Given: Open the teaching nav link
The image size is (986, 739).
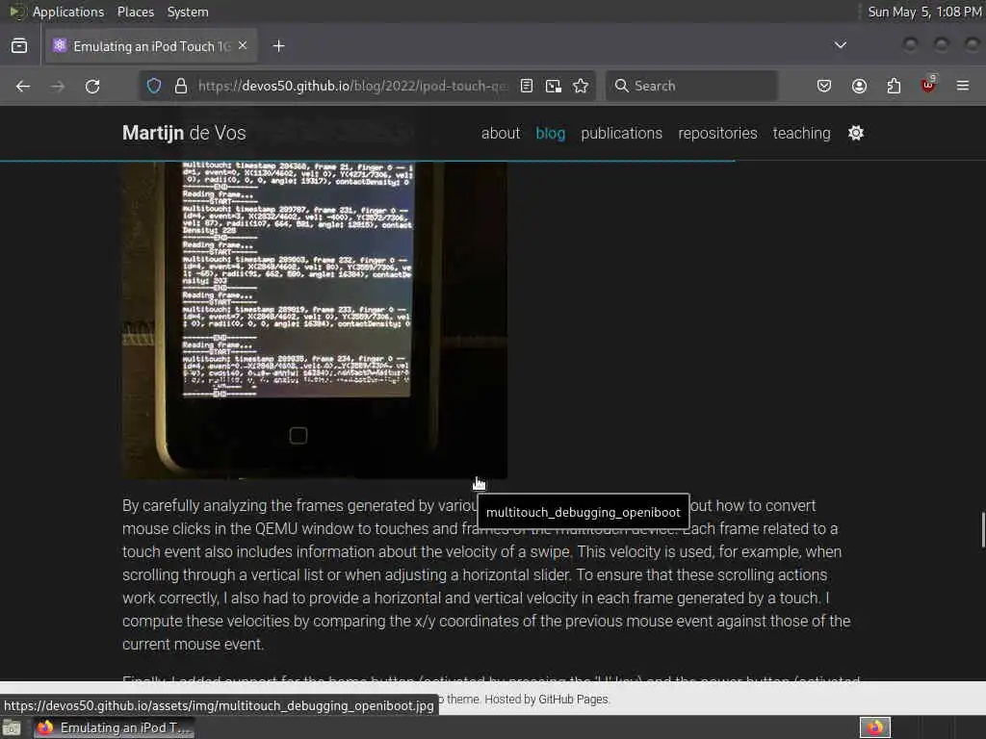Looking at the screenshot, I should pos(802,133).
